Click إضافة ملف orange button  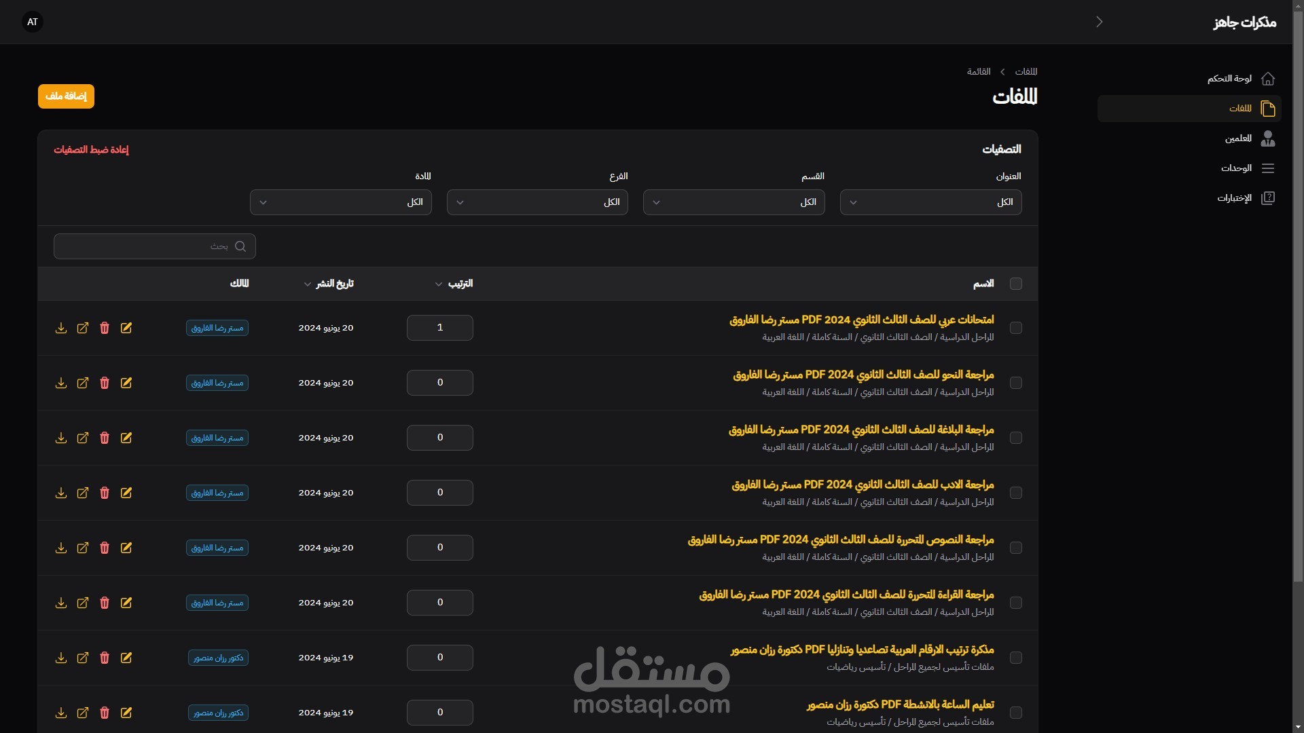pyautogui.click(x=66, y=96)
